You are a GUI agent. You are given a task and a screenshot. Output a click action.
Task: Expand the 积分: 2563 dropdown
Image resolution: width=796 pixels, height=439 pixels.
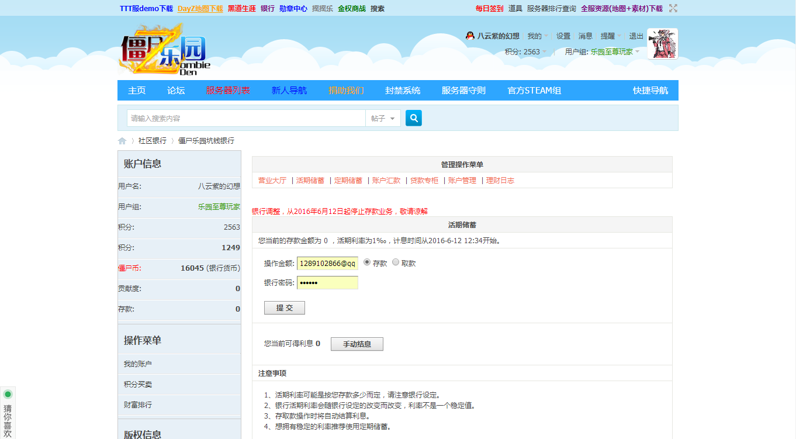point(526,51)
